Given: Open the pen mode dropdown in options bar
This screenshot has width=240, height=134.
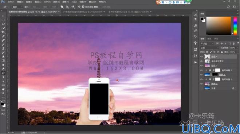Looking at the screenshot, I should point(17,7).
